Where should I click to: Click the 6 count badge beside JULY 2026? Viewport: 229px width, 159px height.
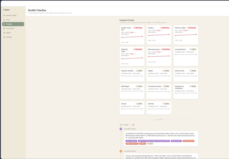(133, 125)
